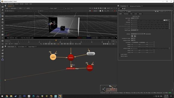This screenshot has height=98, width=174.
Task: Open the Merge nodes toolbar icon
Action: tap(2, 29)
